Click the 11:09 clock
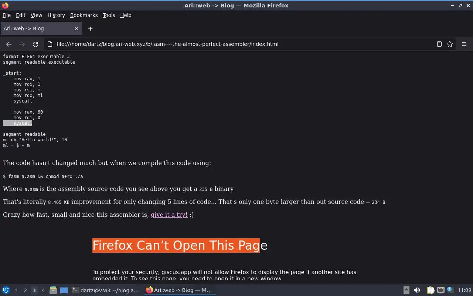The image size is (473, 296). (465, 290)
